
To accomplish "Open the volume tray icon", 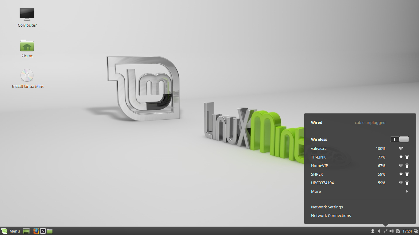I will coord(391,231).
